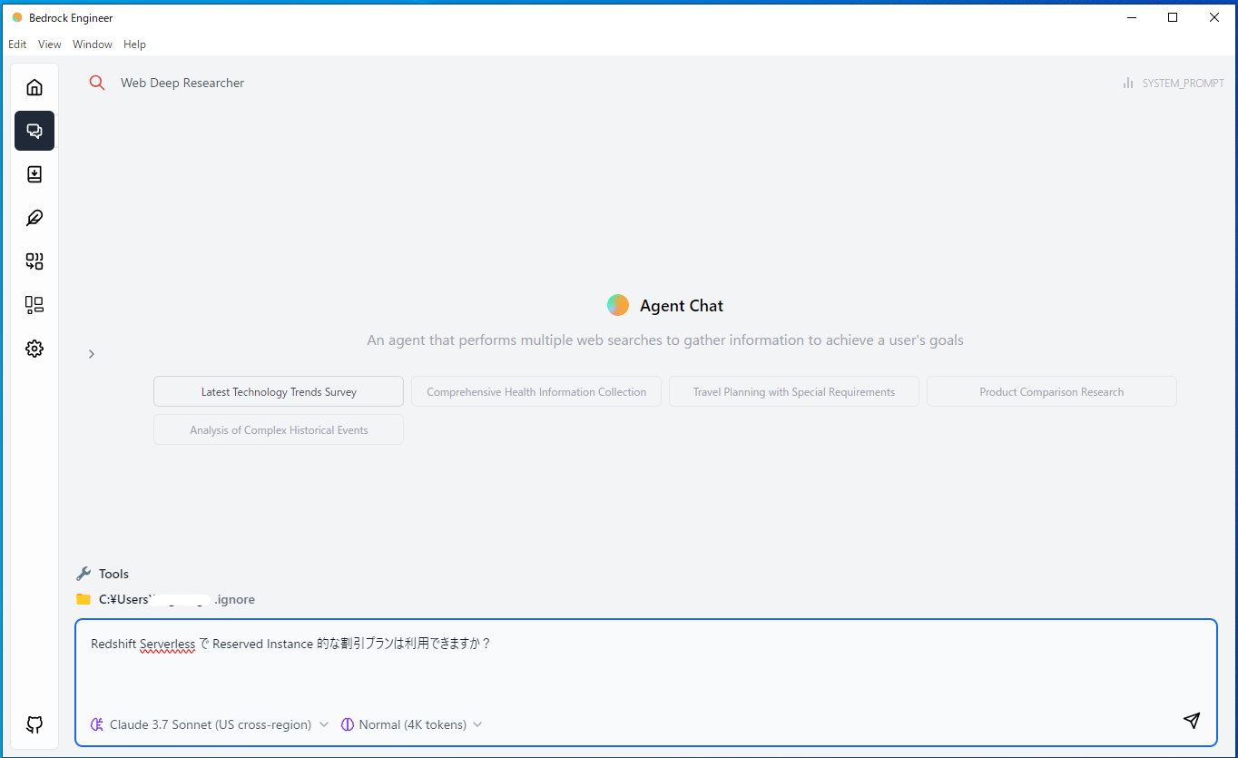Send the message with paper plane icon
The height and width of the screenshot is (758, 1238).
point(1192,720)
